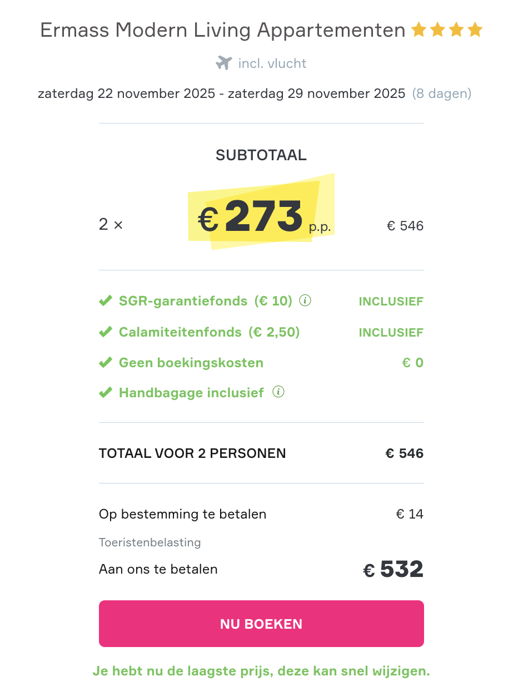Click the Handbagage inclusief label
This screenshot has width=528, height=691.
tap(191, 393)
